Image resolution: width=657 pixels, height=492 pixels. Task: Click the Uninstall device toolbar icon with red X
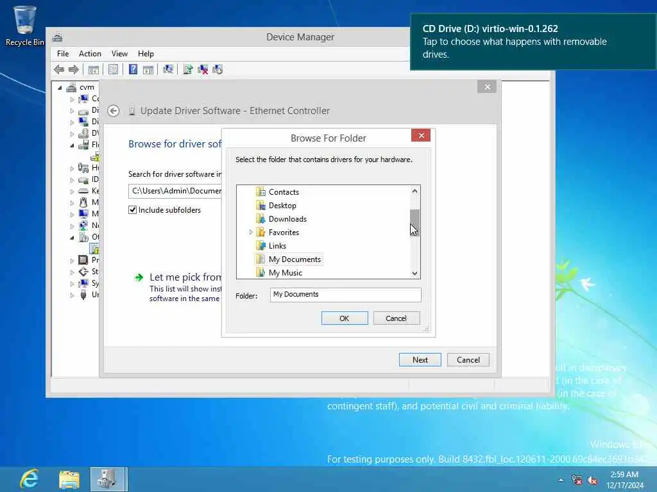pos(203,69)
